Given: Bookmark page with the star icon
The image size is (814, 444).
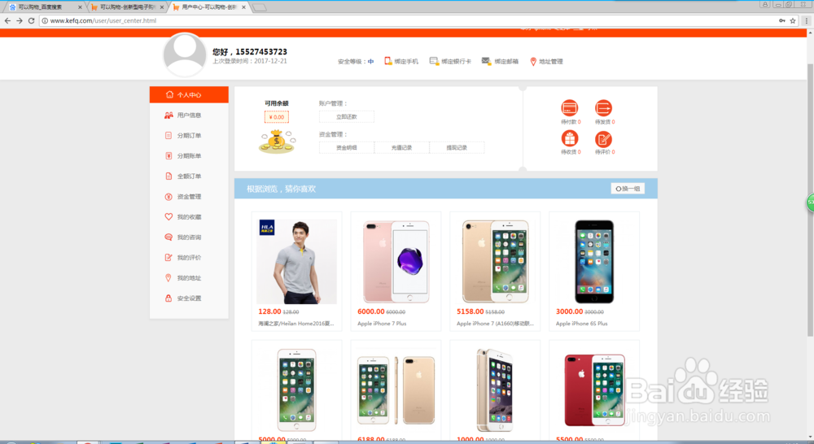Looking at the screenshot, I should pos(793,21).
